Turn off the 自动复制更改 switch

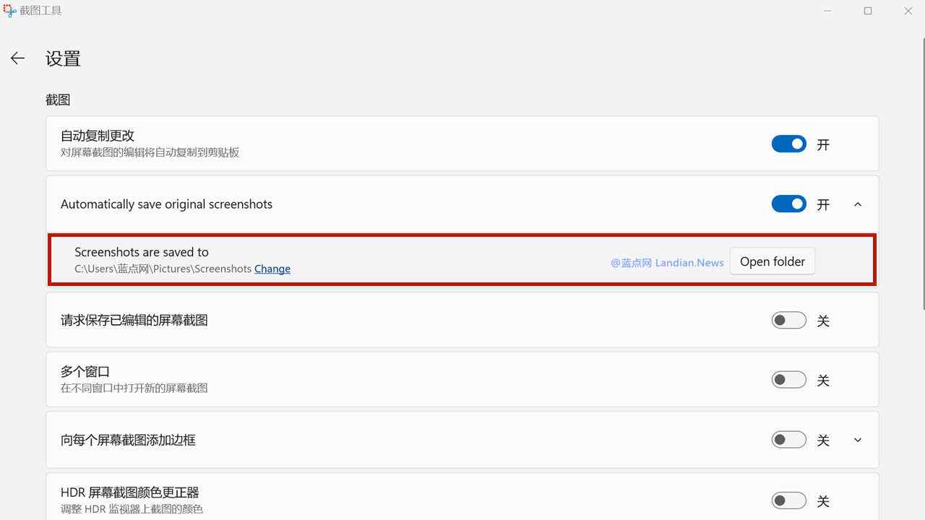[788, 144]
